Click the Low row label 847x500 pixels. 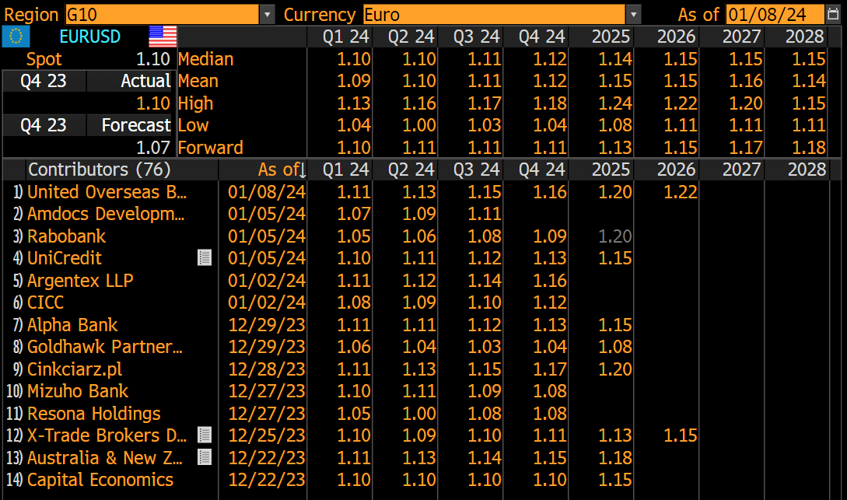coord(194,125)
